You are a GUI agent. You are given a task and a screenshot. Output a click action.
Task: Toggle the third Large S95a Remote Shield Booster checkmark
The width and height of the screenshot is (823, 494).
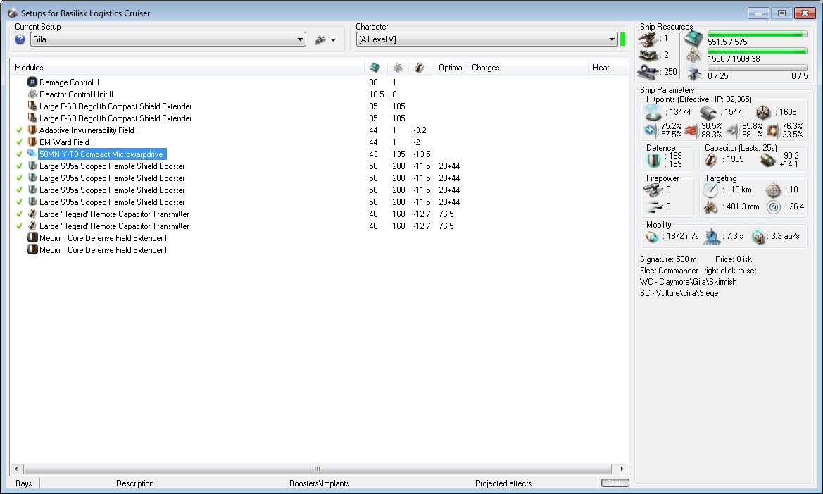pyautogui.click(x=19, y=190)
